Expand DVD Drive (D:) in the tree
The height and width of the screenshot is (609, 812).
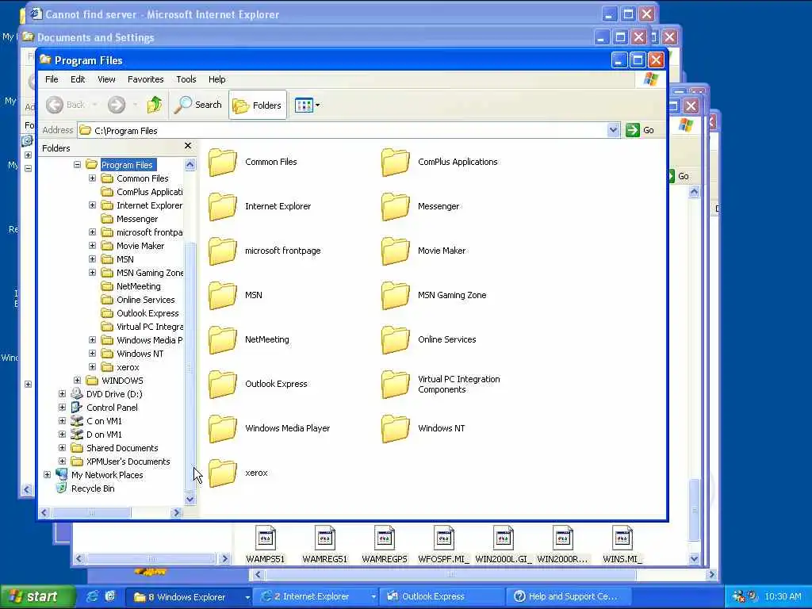click(62, 393)
